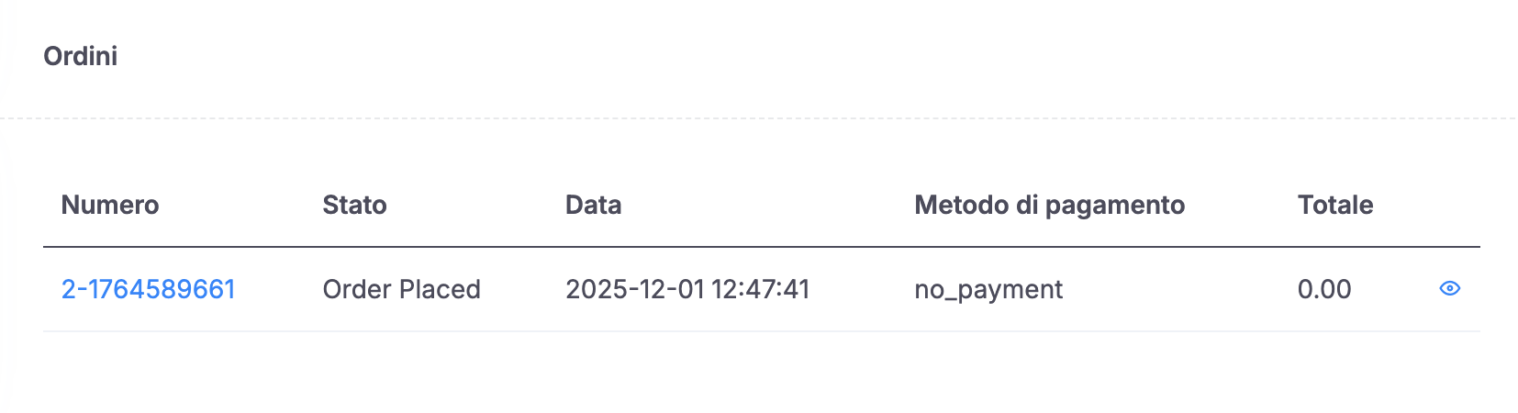Screen dimensions: 1518x413
Task: Click the Totale column header
Action: point(1335,205)
